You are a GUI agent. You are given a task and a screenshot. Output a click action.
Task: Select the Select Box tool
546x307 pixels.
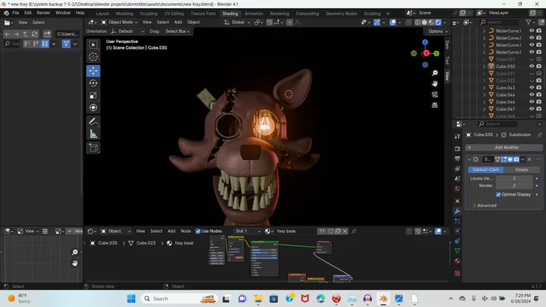[x=93, y=44]
